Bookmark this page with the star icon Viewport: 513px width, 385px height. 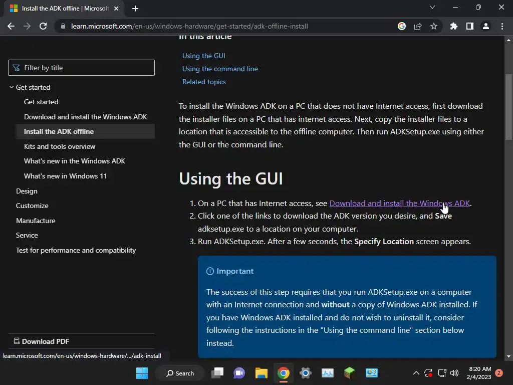tap(434, 26)
